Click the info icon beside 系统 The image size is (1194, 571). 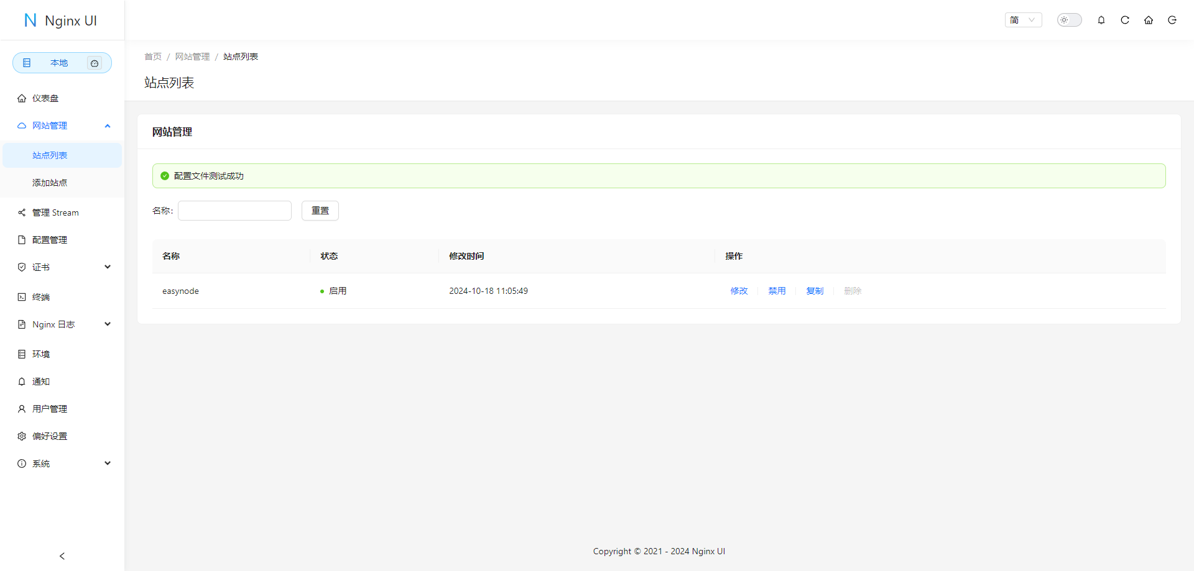22,464
